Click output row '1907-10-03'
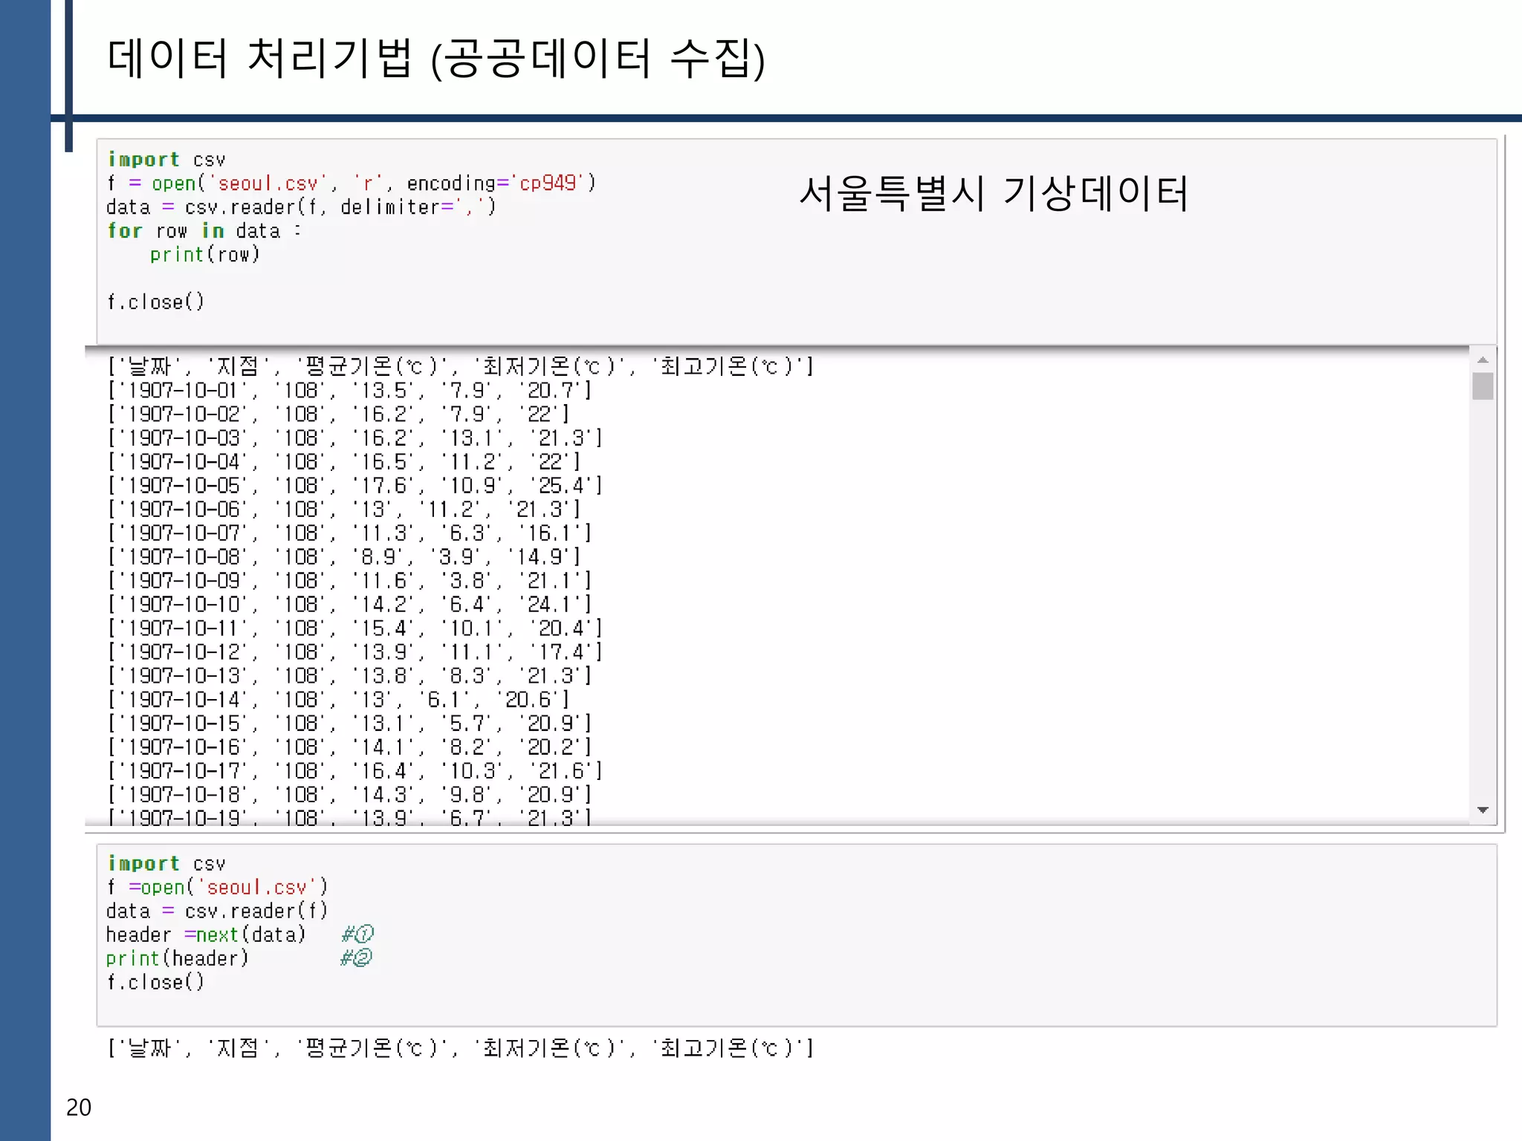Image resolution: width=1522 pixels, height=1141 pixels. [x=354, y=438]
